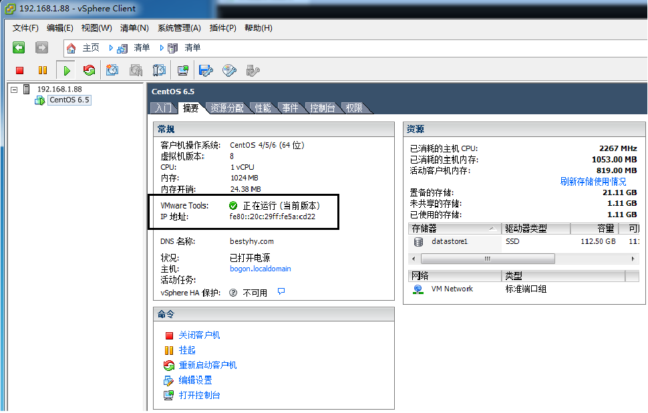The image size is (648, 413).
Task: Open the 文件(F) menu
Action: [x=25, y=27]
